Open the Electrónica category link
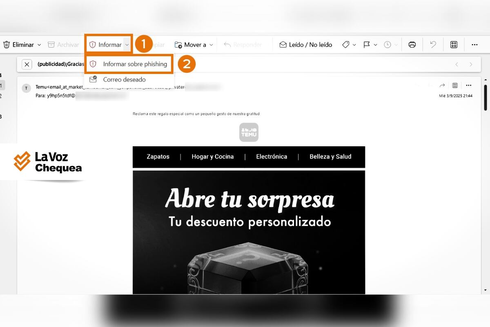The height and width of the screenshot is (327, 490). 272,157
